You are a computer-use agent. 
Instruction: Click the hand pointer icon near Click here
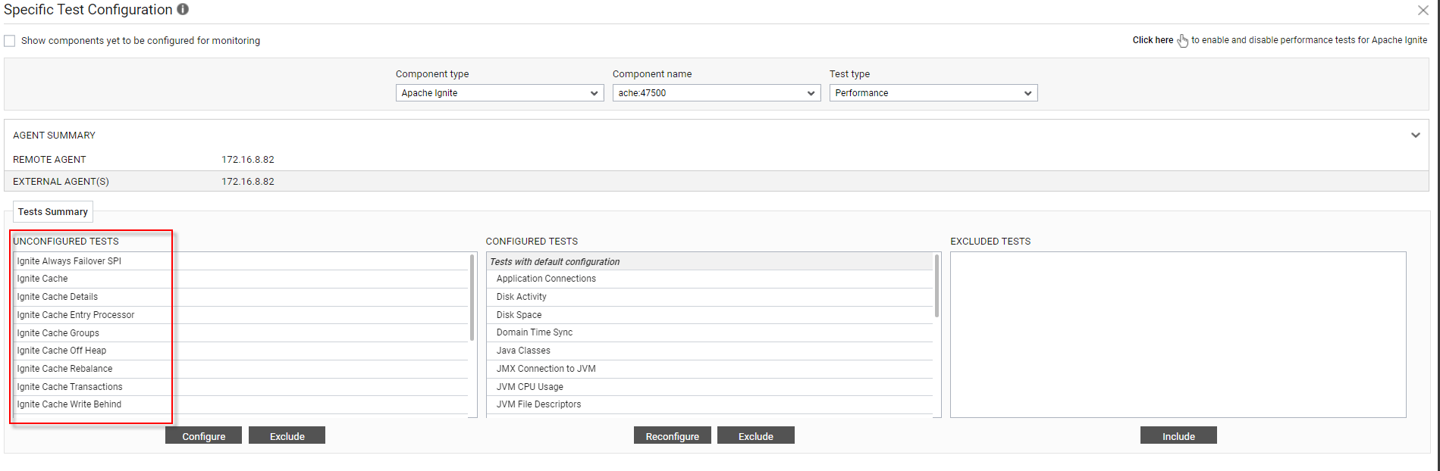(x=1182, y=40)
